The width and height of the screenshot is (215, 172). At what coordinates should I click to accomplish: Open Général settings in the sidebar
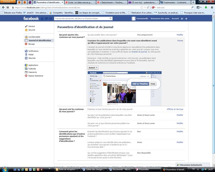pos(31,26)
